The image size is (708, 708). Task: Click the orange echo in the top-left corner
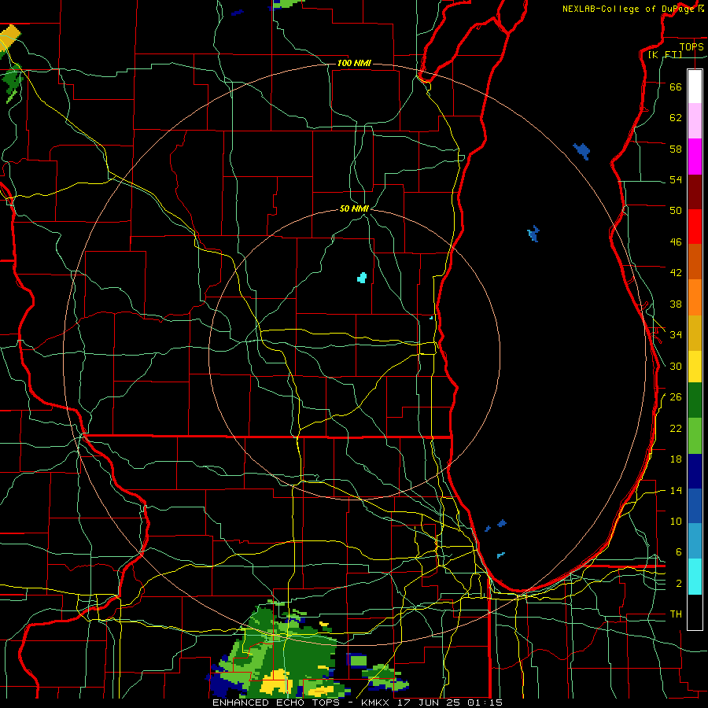pyautogui.click(x=10, y=38)
